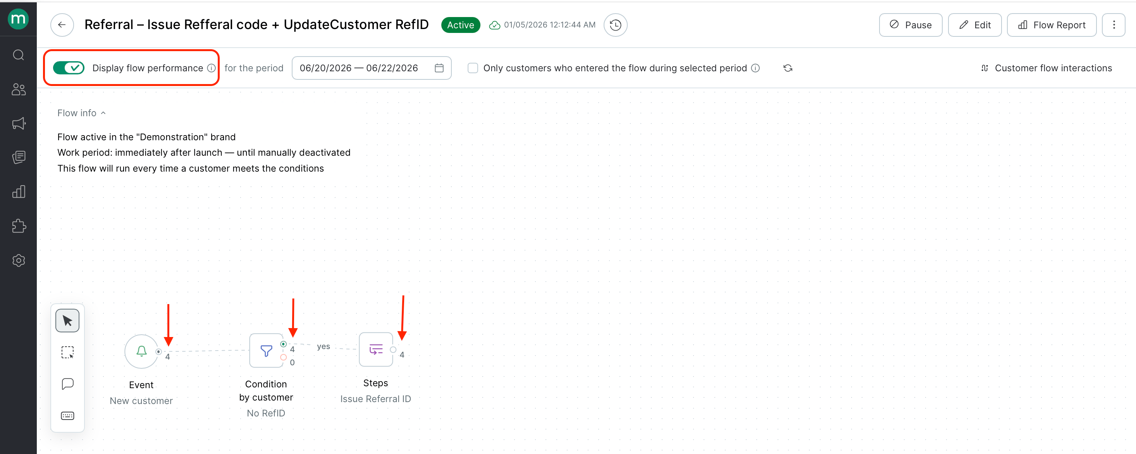Open the Flow Report

(1052, 25)
